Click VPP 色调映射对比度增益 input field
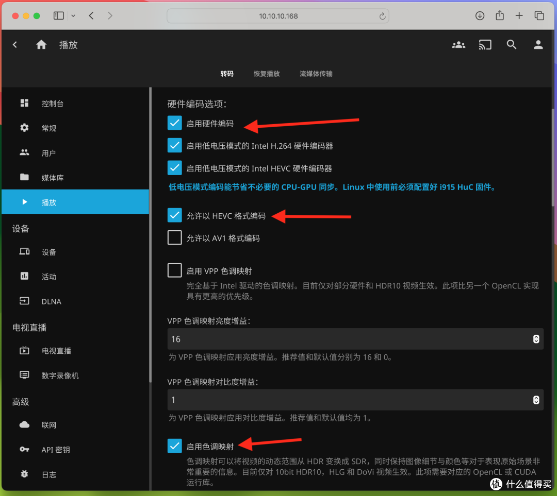This screenshot has width=557, height=496. 355,400
